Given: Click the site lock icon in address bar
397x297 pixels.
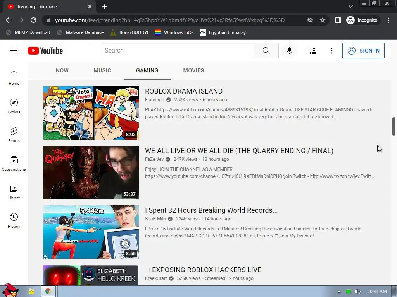Looking at the screenshot, I should pyautogui.click(x=49, y=20).
